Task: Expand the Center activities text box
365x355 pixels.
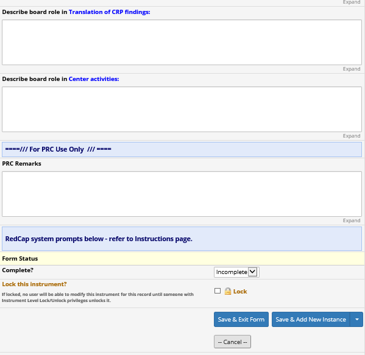Action: 351,136
